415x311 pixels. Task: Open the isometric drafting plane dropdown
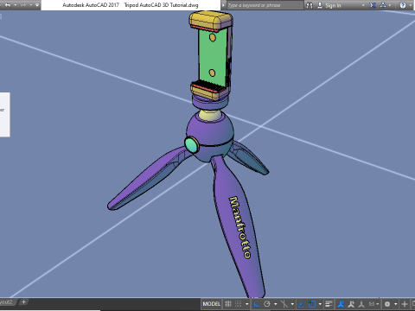tap(292, 304)
